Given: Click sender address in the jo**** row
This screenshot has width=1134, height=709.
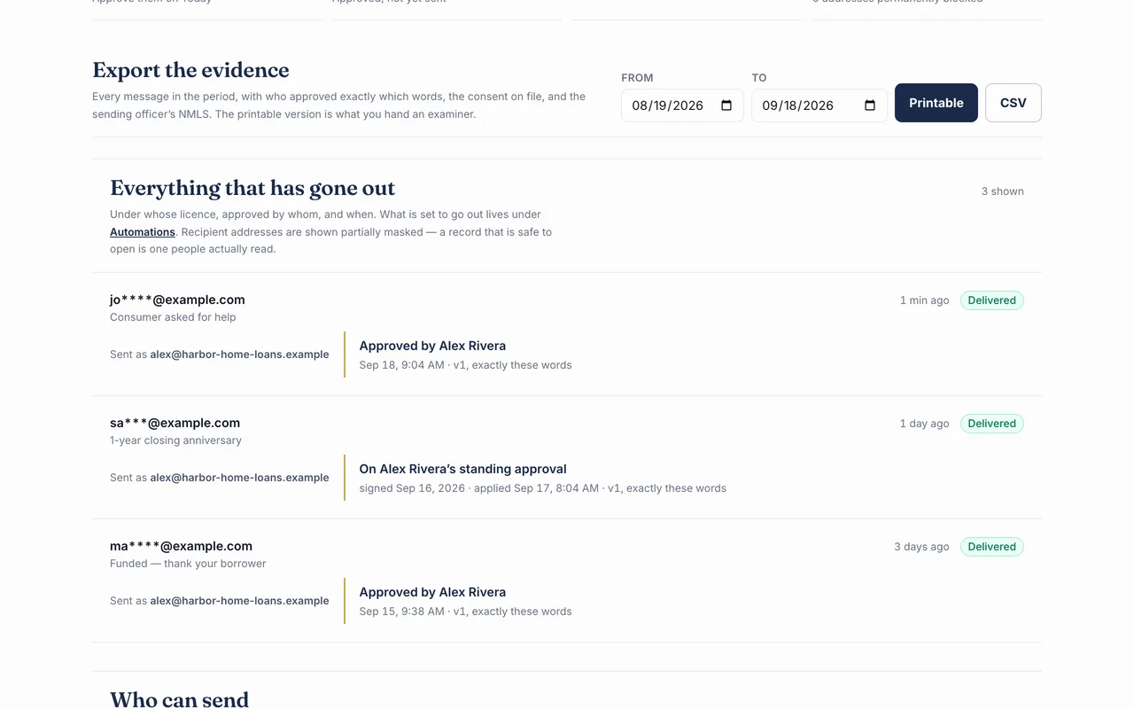Looking at the screenshot, I should (x=239, y=354).
